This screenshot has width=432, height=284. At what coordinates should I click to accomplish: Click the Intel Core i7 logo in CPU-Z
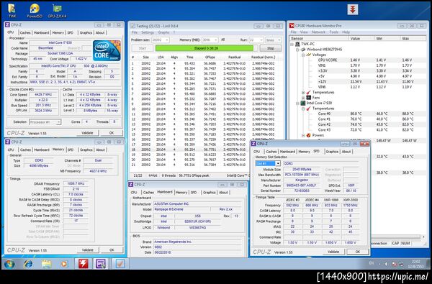coord(107,50)
